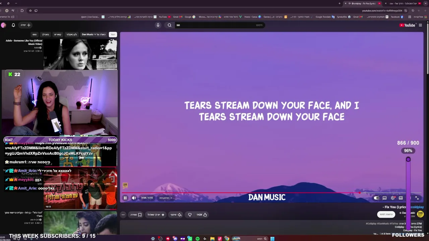Screen dimensions: 429x241
Task: Open the YouTube hamburger guide menu
Action: [x=420, y=25]
